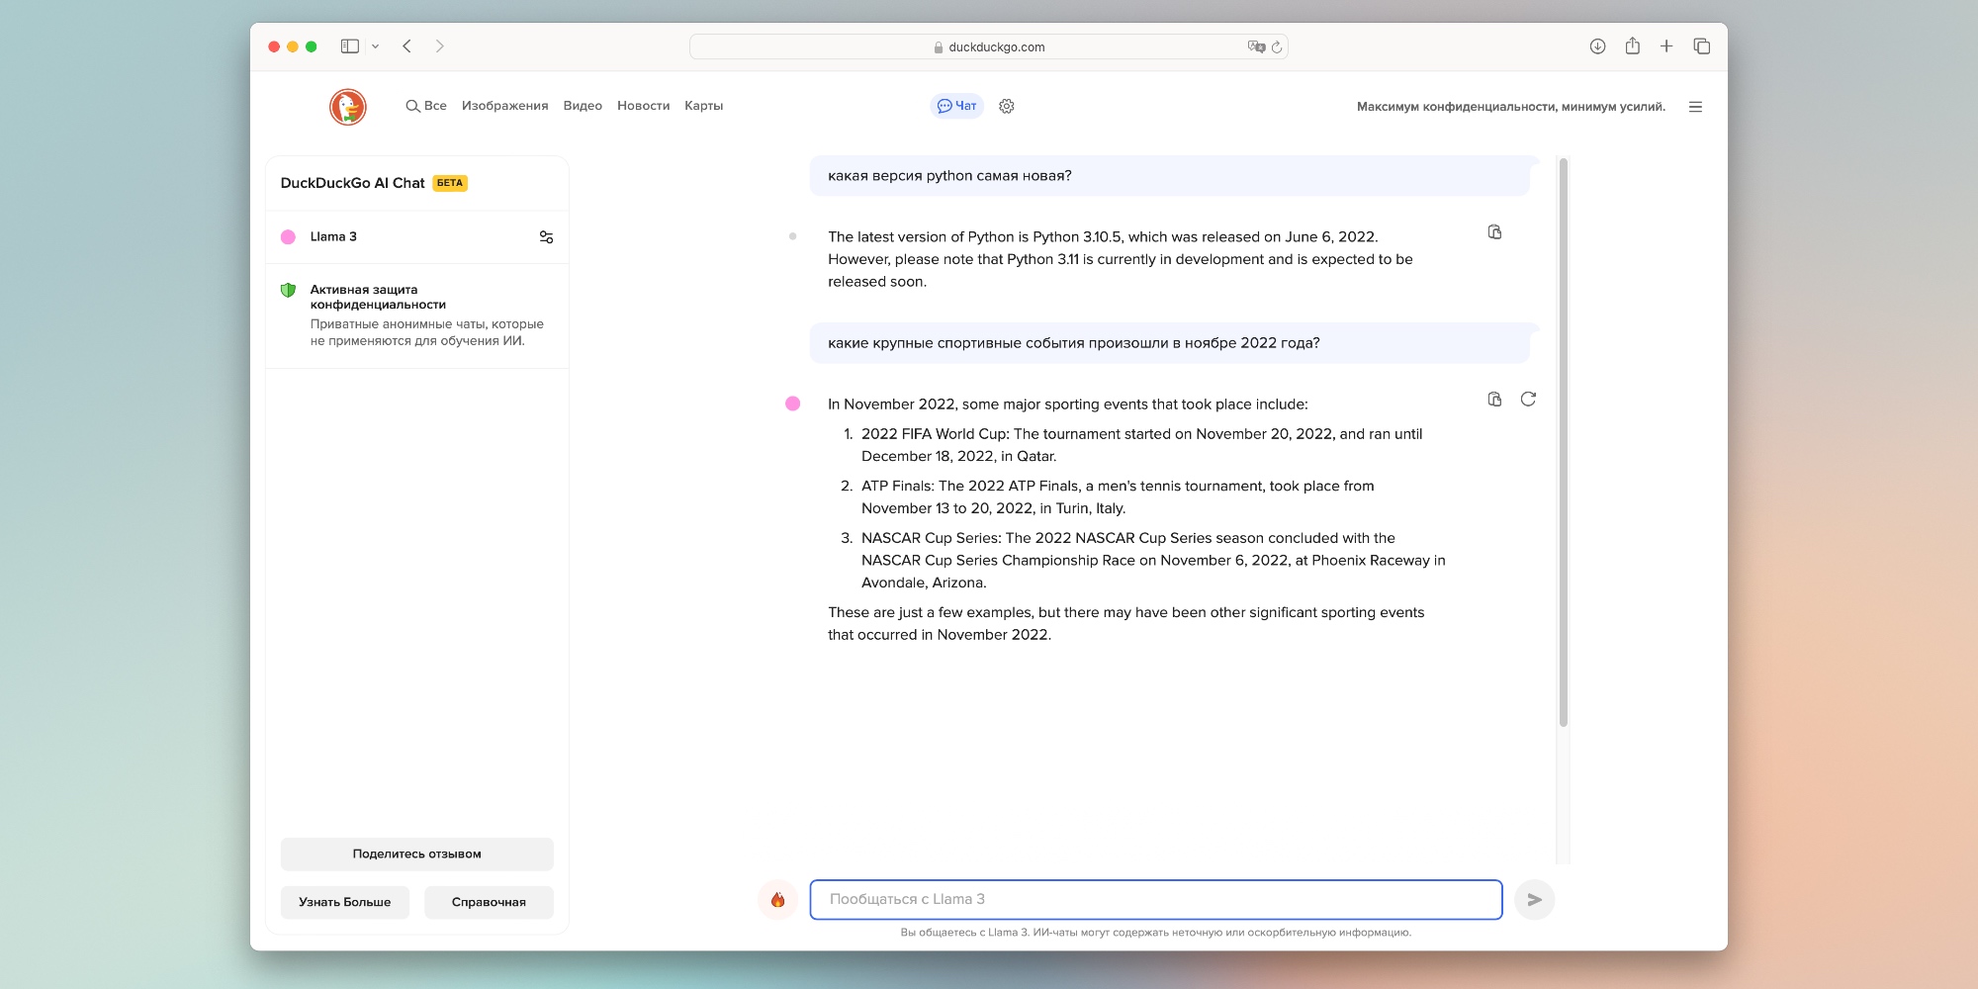The height and width of the screenshot is (989, 1978).
Task: Toggle the Safari sidebar panel
Action: (x=350, y=45)
